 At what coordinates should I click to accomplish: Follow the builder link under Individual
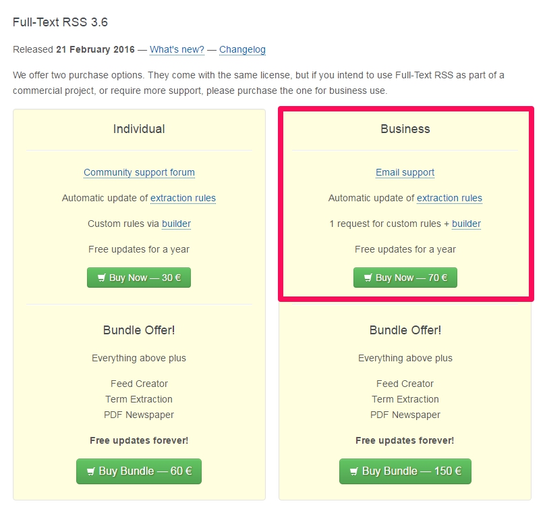pos(176,224)
